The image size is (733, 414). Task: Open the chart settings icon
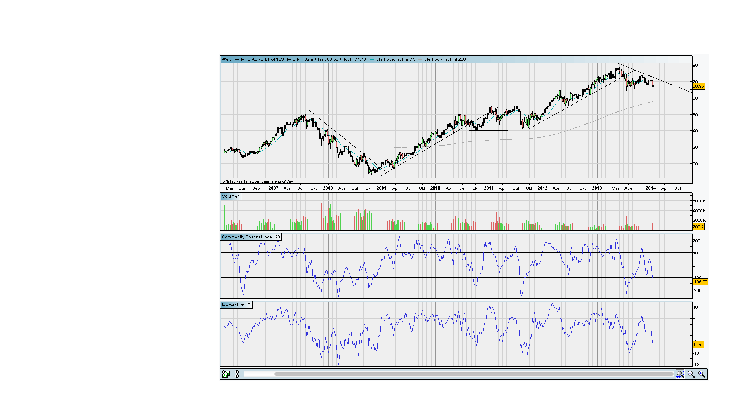(226, 374)
